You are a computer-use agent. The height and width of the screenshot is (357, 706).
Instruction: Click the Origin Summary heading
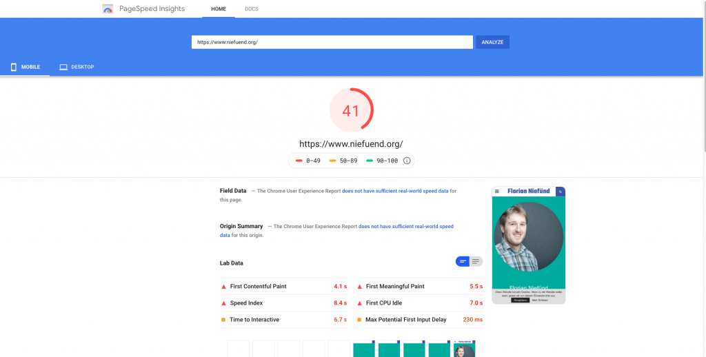point(241,227)
